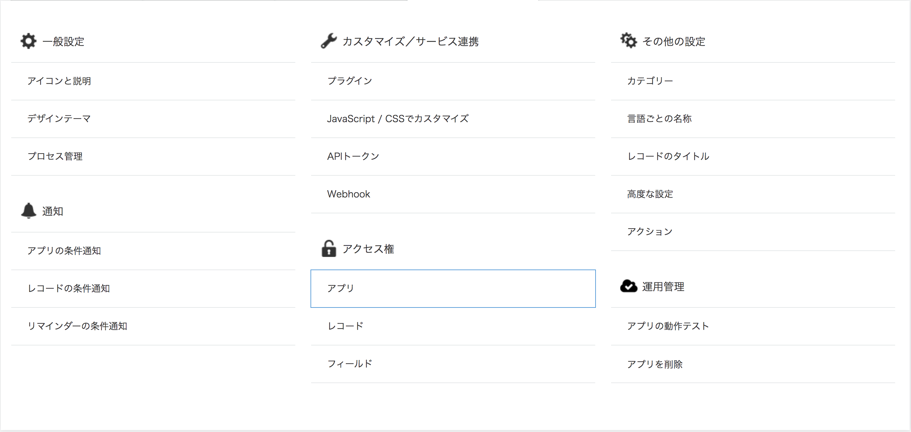Open APIトークン settings

click(x=453, y=157)
